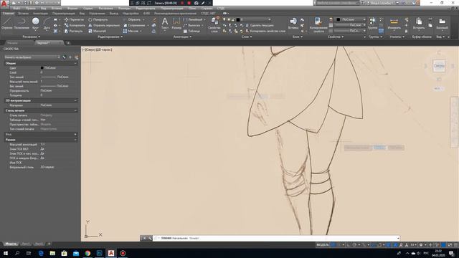Expand the Аннотации panel flyout
The image size is (459, 258).
pyautogui.click(x=182, y=37)
